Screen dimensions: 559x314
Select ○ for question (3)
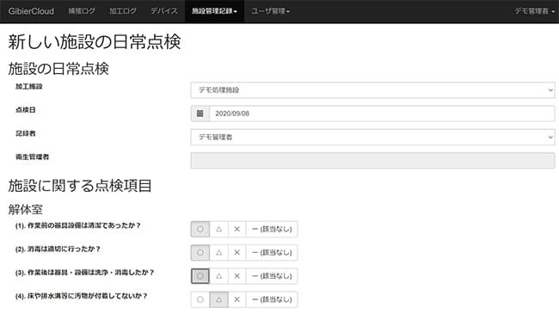coord(200,276)
